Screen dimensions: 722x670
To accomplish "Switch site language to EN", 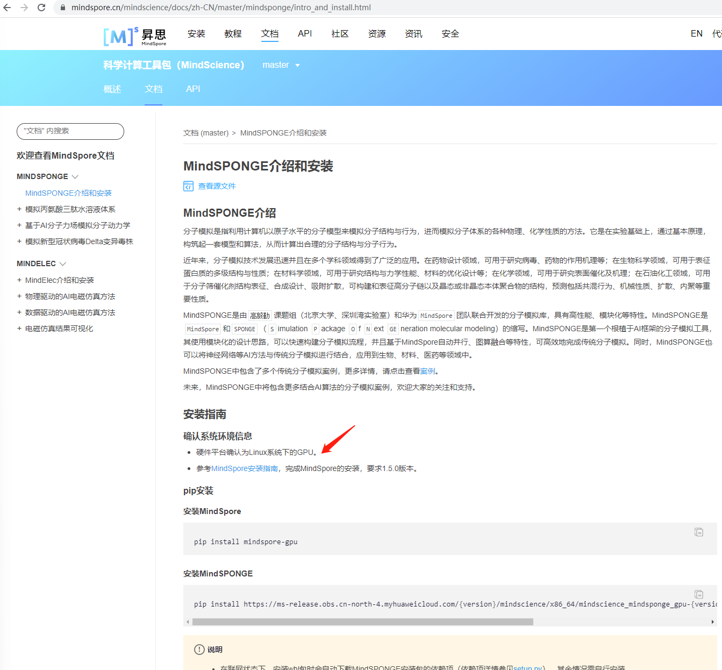I will 697,34.
